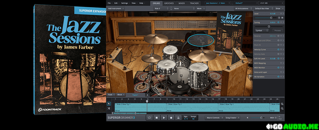This screenshot has height=130, width=319.
Task: Open the File menu
Action: pyautogui.click(x=110, y=3)
